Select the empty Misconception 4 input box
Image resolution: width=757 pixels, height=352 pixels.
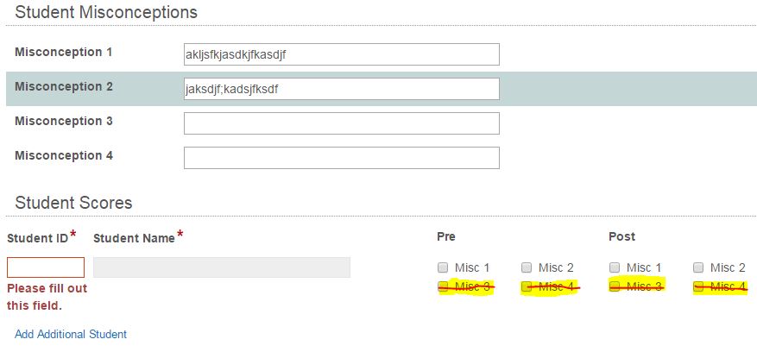point(341,158)
